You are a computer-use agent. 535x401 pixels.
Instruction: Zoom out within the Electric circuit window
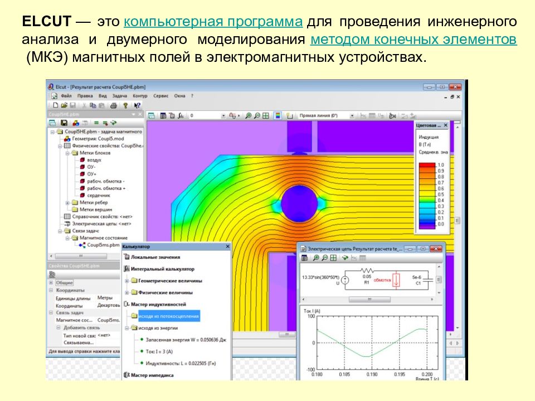(325, 258)
